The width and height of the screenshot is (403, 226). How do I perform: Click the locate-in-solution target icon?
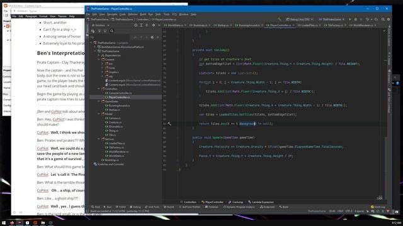pos(136,25)
